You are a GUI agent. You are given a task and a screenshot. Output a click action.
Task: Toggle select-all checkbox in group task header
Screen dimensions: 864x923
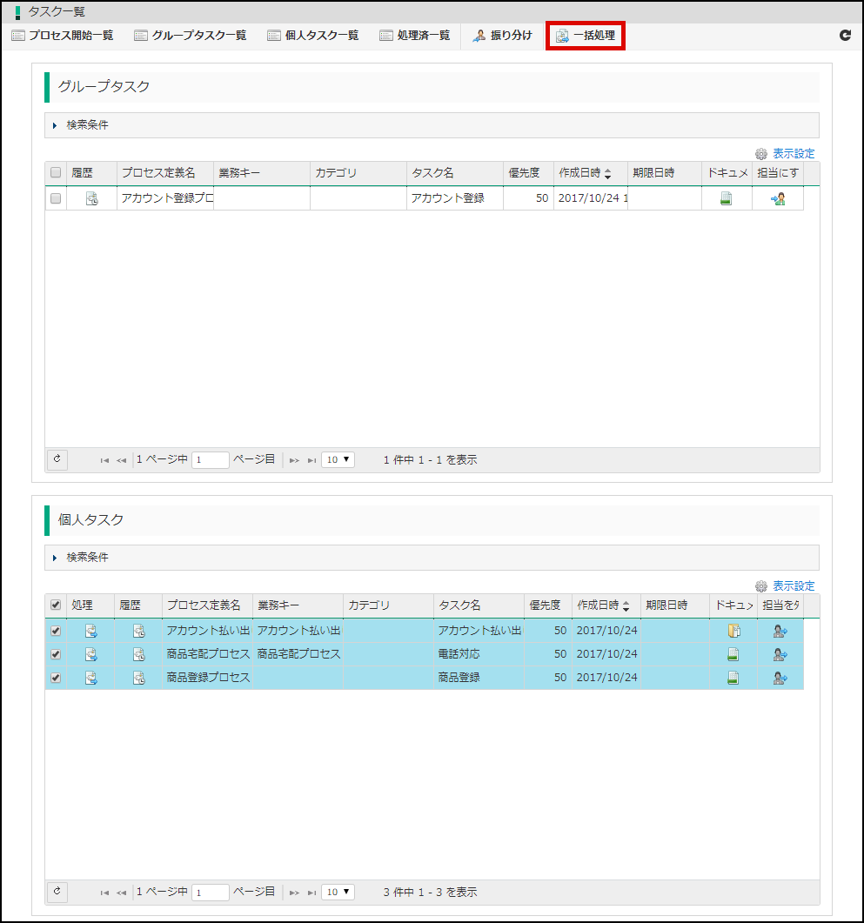point(56,172)
